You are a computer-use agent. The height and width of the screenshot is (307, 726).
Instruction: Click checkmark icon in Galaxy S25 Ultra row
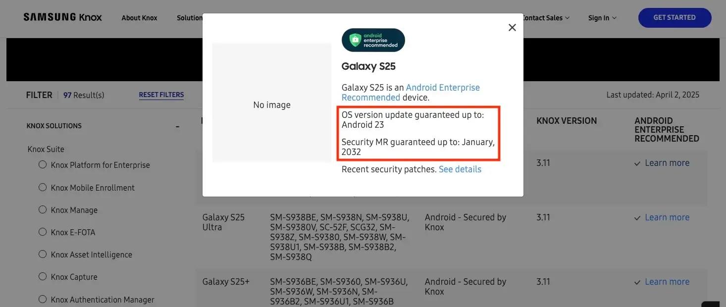[637, 218]
